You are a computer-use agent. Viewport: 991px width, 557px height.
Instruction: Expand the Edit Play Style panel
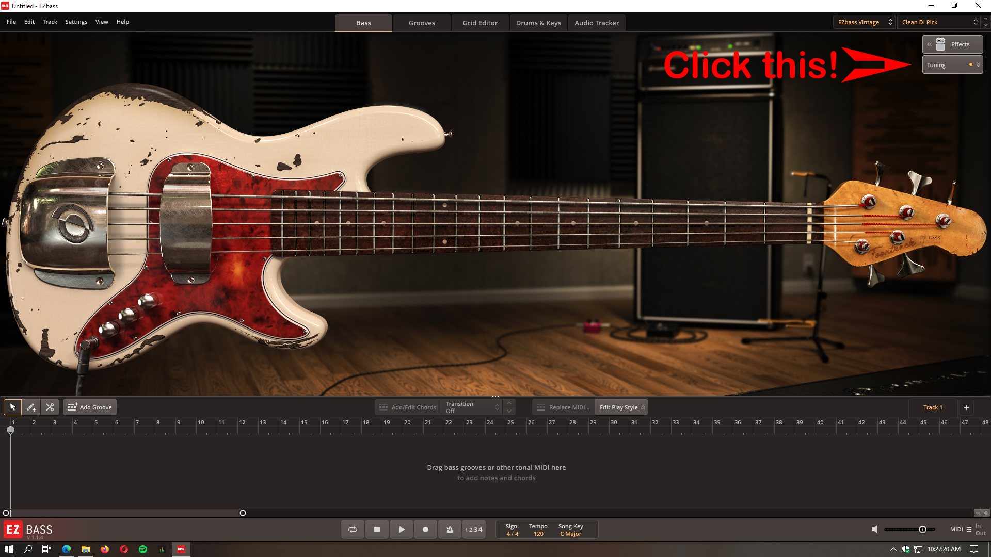(621, 407)
